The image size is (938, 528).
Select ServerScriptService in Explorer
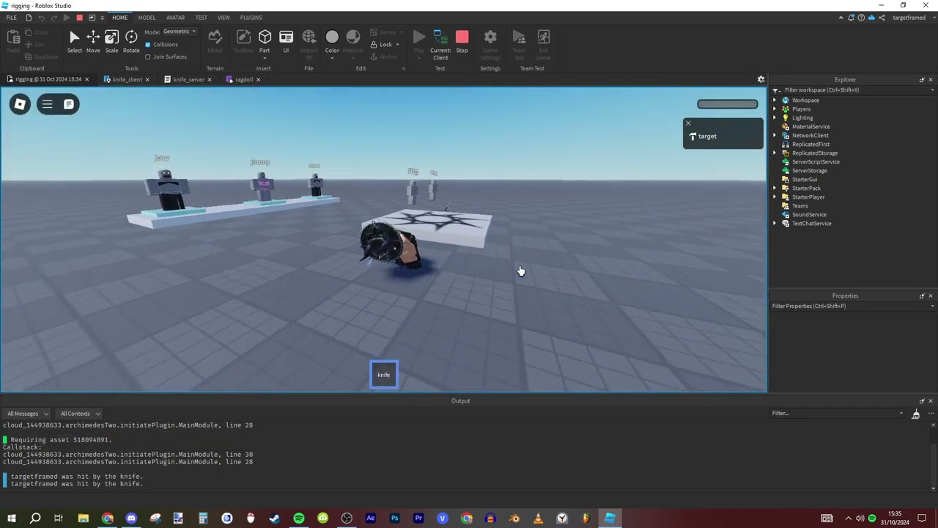click(816, 162)
